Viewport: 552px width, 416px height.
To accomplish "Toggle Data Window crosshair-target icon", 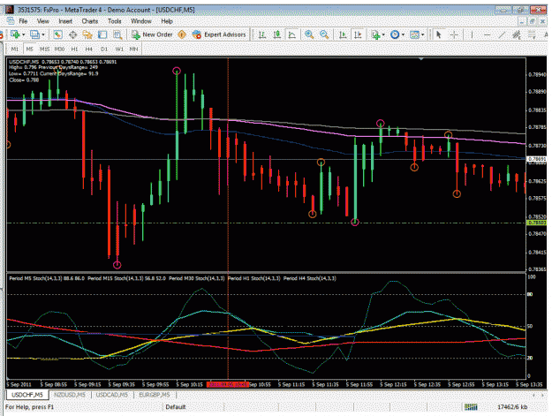I will (x=72, y=34).
